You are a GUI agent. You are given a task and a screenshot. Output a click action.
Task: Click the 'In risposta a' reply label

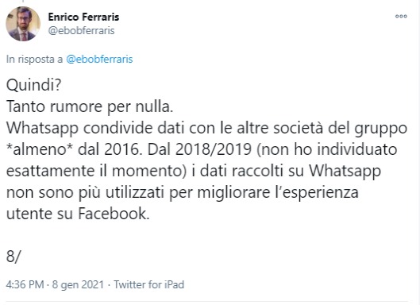click(34, 59)
